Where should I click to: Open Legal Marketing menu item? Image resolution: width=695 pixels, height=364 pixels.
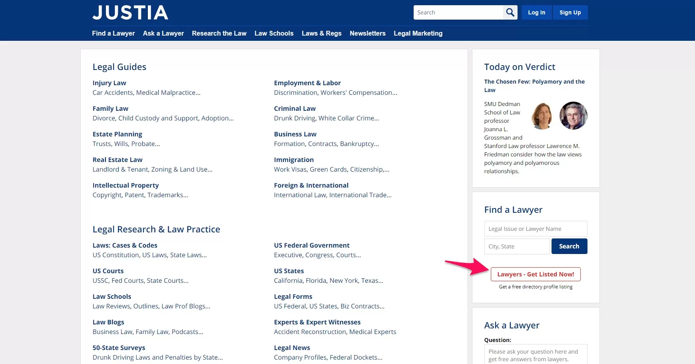click(418, 33)
